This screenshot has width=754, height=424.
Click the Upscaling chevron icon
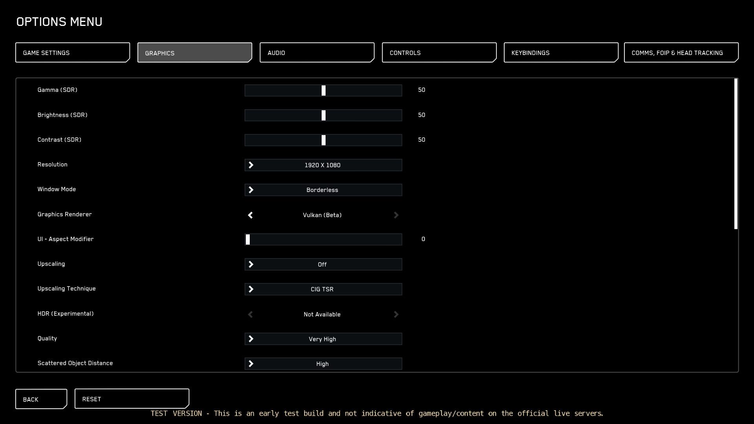pyautogui.click(x=251, y=265)
